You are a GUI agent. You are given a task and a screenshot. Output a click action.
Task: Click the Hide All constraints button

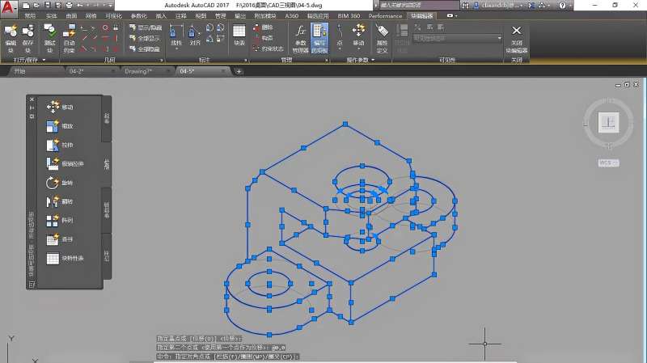click(145, 49)
